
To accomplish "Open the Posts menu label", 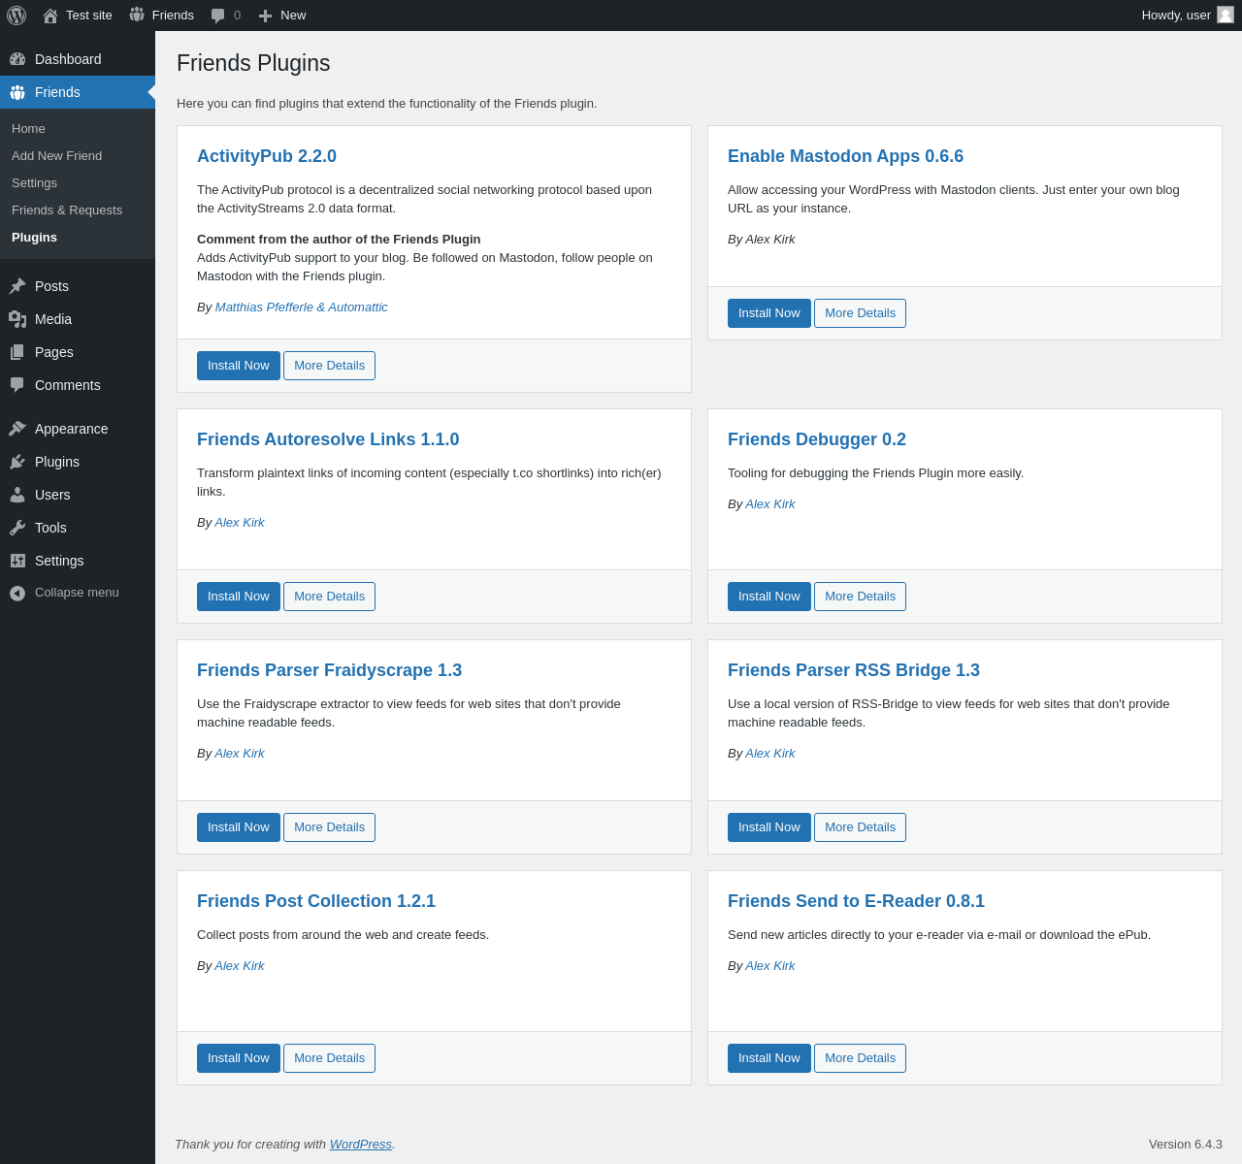I will 51,286.
